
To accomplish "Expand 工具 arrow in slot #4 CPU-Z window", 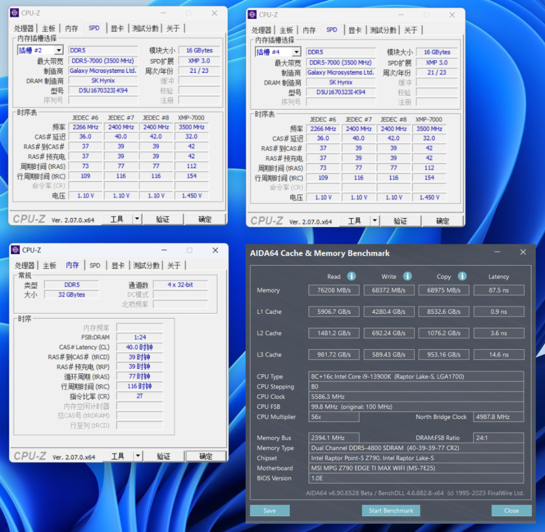I will pos(374,221).
